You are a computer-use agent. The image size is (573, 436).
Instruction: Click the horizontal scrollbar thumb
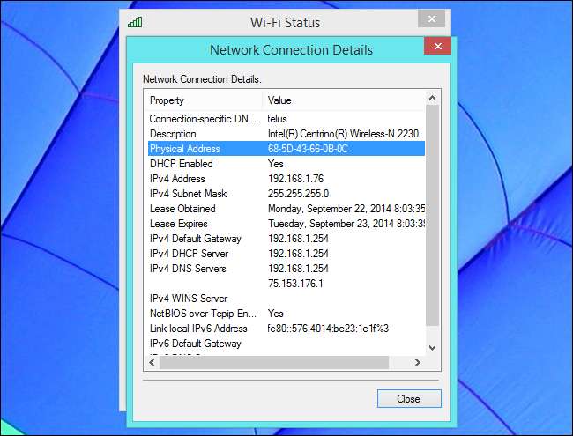(x=274, y=362)
